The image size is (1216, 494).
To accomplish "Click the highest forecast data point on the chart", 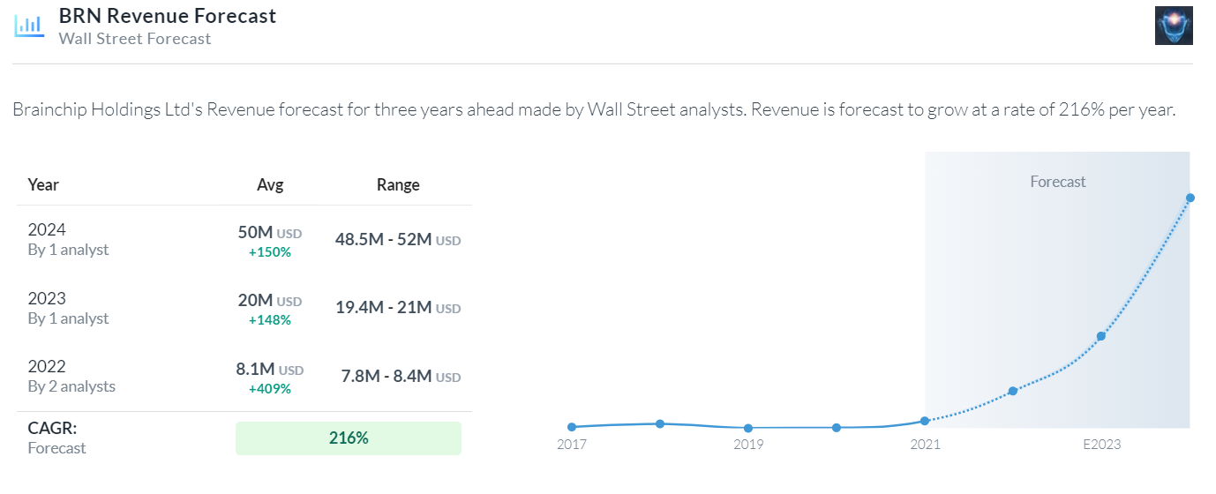I will [1190, 198].
